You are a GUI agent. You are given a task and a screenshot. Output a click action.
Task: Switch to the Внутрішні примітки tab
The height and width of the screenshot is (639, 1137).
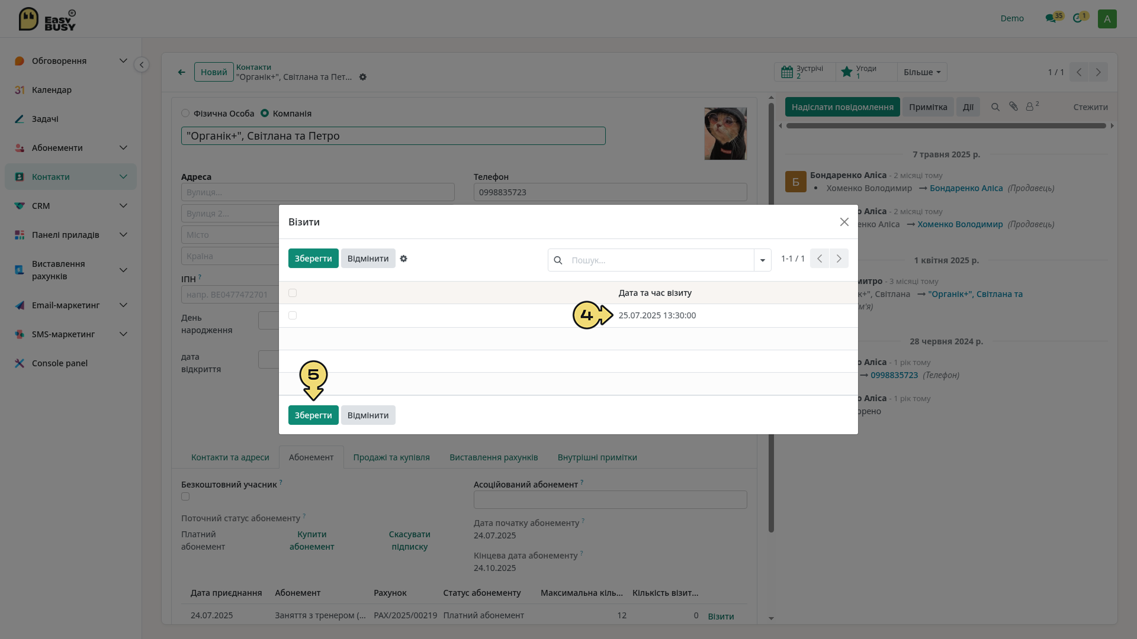pyautogui.click(x=598, y=457)
